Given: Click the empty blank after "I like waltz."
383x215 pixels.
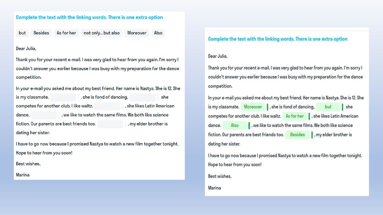Looking at the screenshot, I should tap(107, 106).
